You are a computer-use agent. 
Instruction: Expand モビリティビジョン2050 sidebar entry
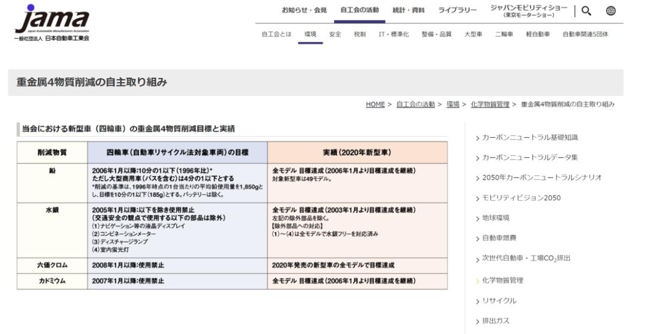pyautogui.click(x=518, y=198)
